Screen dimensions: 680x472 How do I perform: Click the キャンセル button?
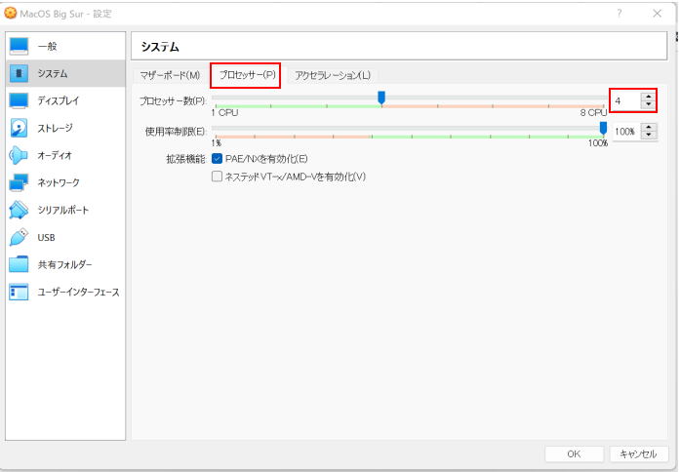pyautogui.click(x=638, y=453)
